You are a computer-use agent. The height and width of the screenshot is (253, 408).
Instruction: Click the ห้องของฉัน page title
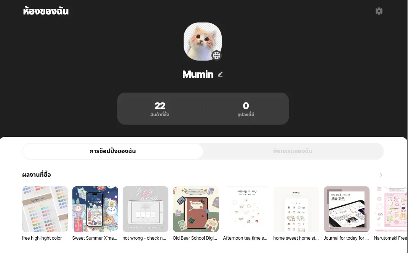coord(46,11)
